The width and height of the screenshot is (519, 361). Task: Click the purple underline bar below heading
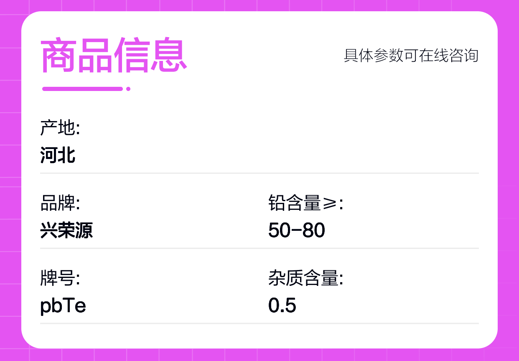(82, 88)
